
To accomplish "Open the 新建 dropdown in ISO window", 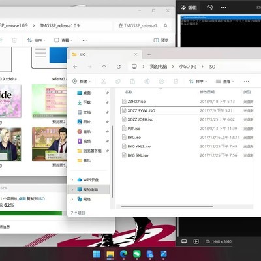I will point(82,81).
